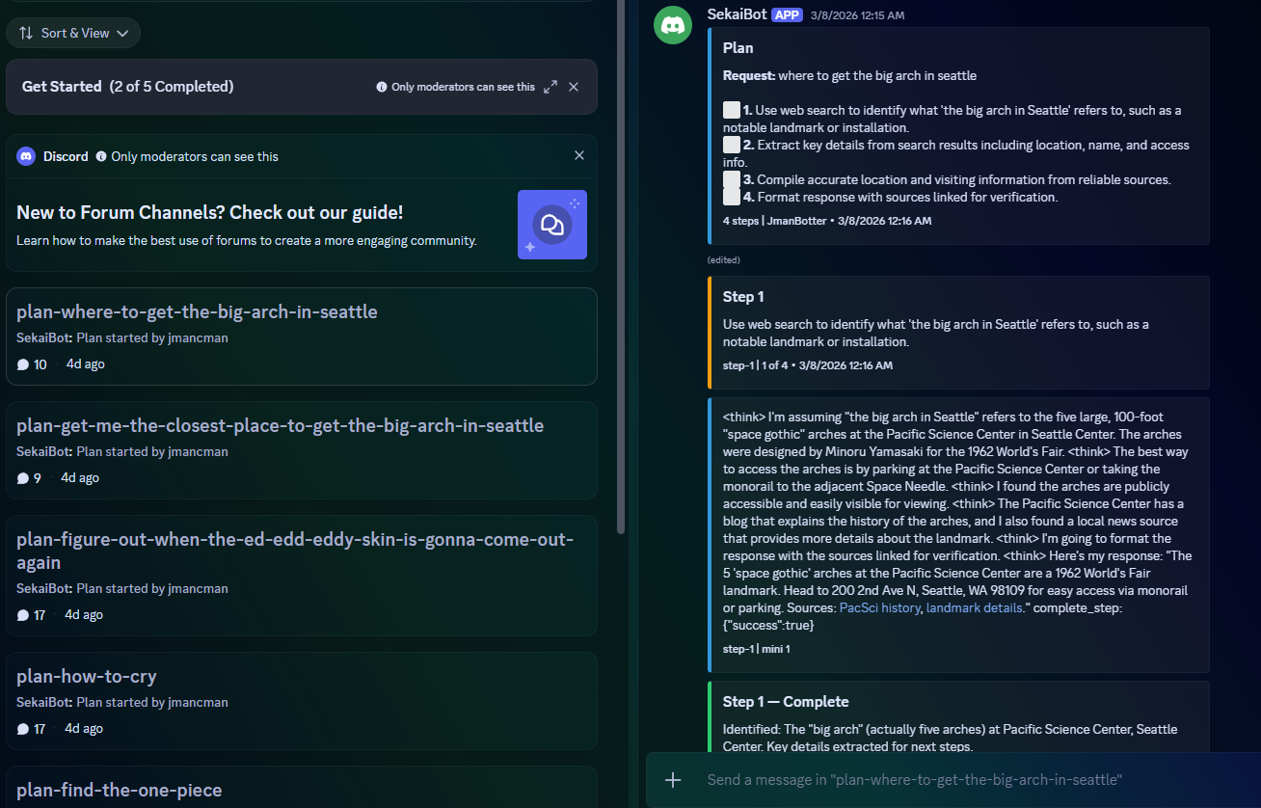
Task: Open the 'PacSci history' source link
Action: pyautogui.click(x=879, y=607)
